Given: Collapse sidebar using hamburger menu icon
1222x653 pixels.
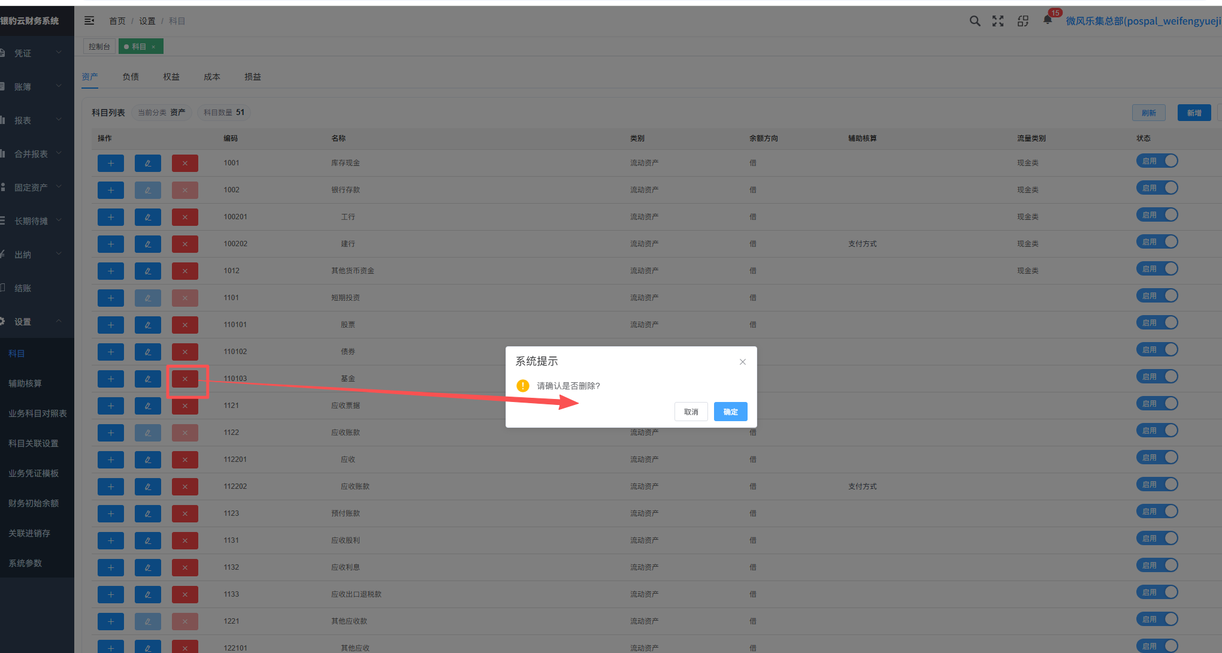Looking at the screenshot, I should coord(89,20).
